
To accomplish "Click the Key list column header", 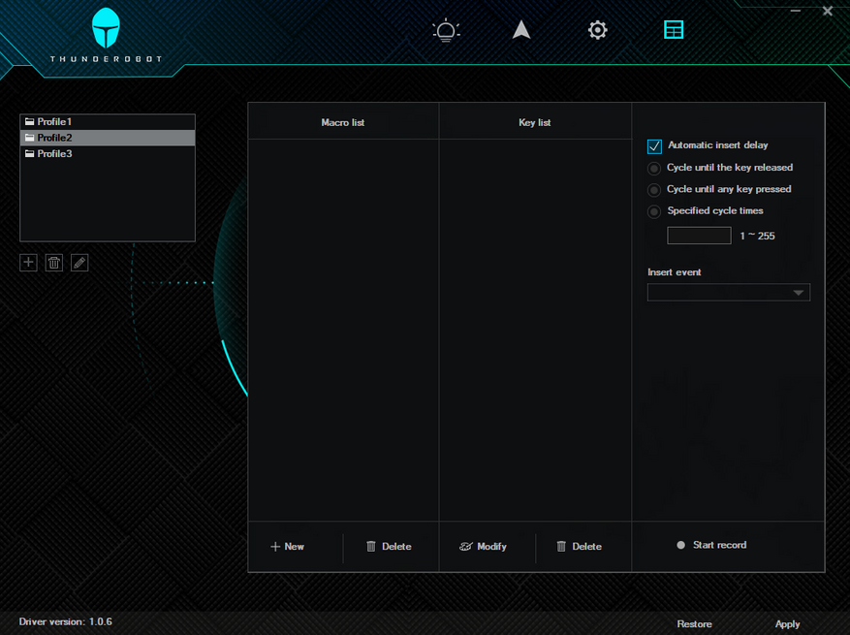I will point(534,122).
